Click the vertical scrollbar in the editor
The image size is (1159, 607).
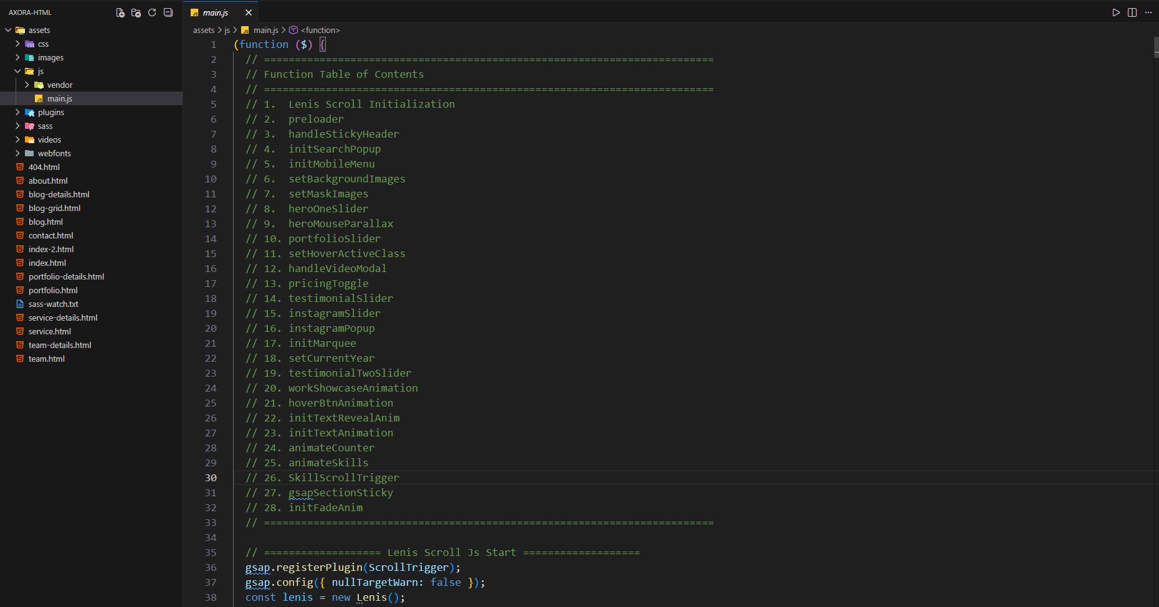coord(1155,48)
